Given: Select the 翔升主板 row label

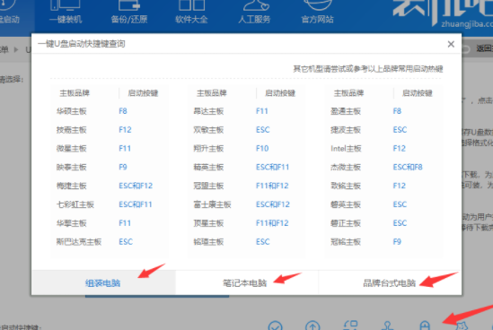Looking at the screenshot, I should point(208,149).
